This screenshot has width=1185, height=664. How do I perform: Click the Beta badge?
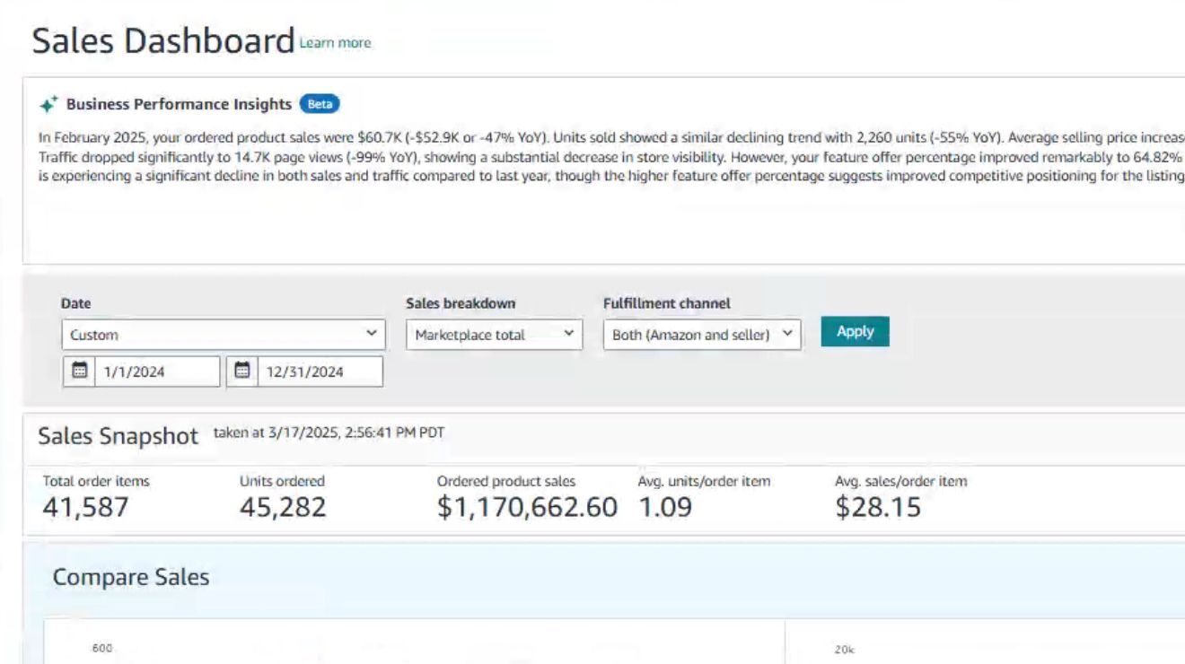pos(320,104)
